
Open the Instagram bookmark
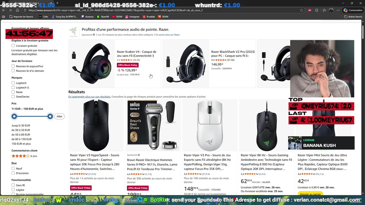[x=132, y=17]
